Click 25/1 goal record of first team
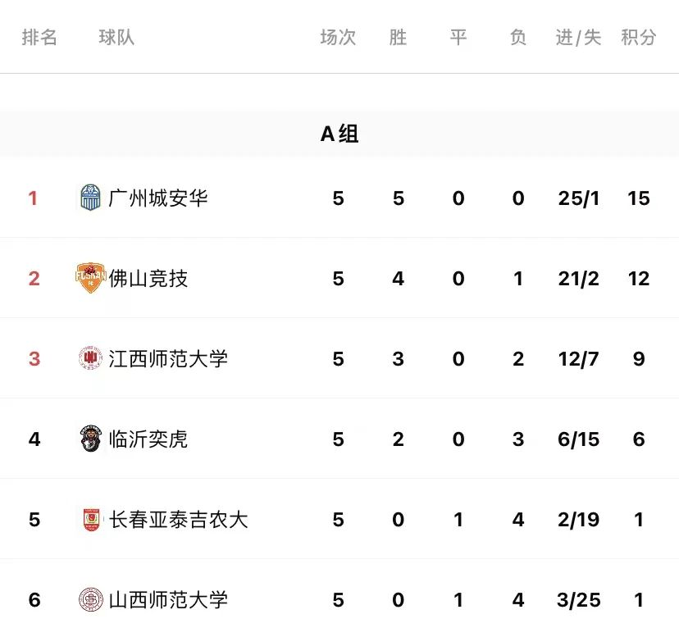Screen dimensions: 679x637 [578, 198]
